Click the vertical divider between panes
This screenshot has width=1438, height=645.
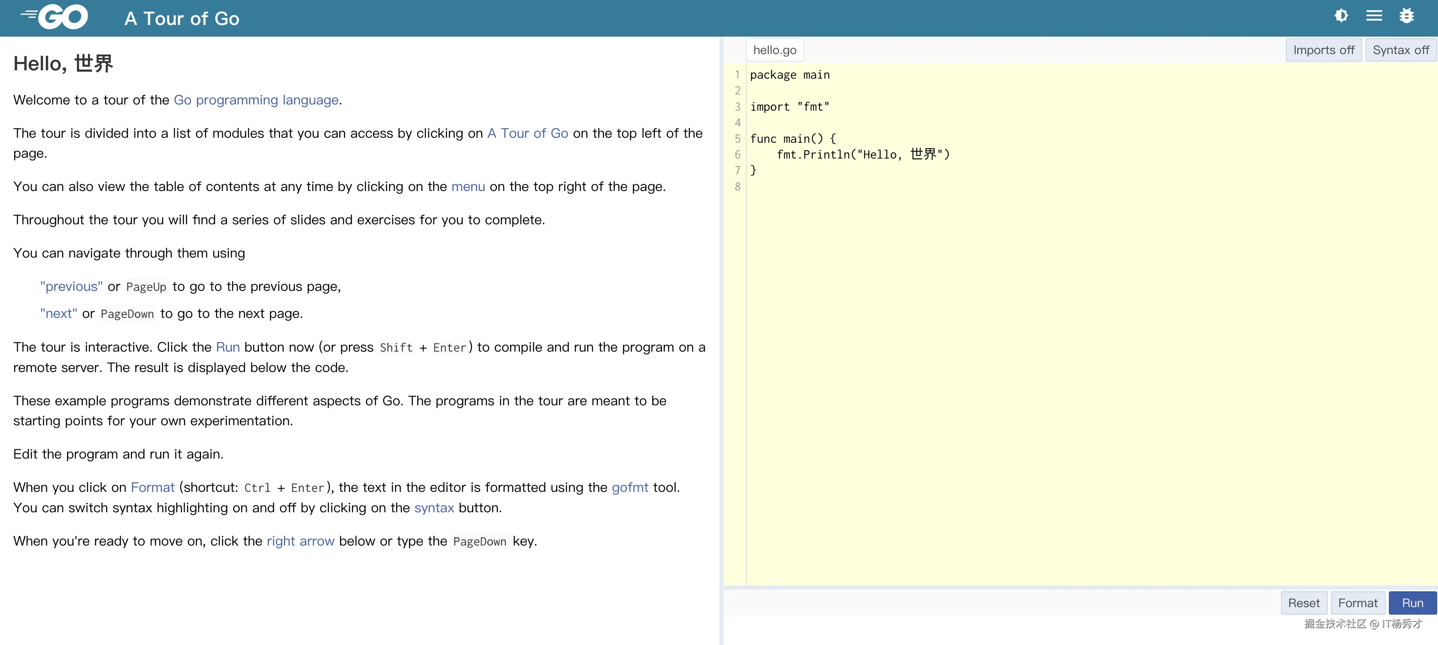721,335
